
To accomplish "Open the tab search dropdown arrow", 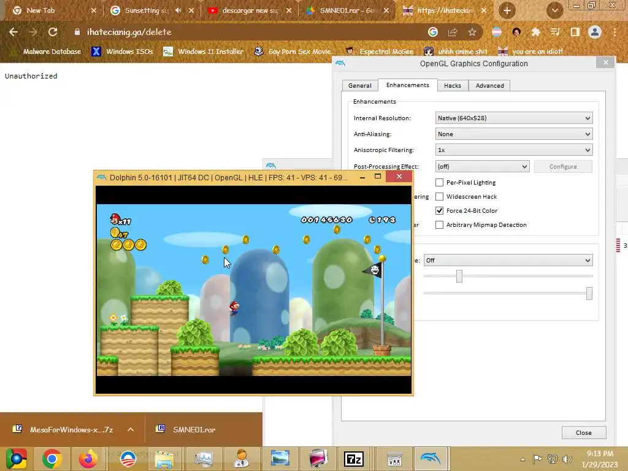I will click(x=554, y=10).
